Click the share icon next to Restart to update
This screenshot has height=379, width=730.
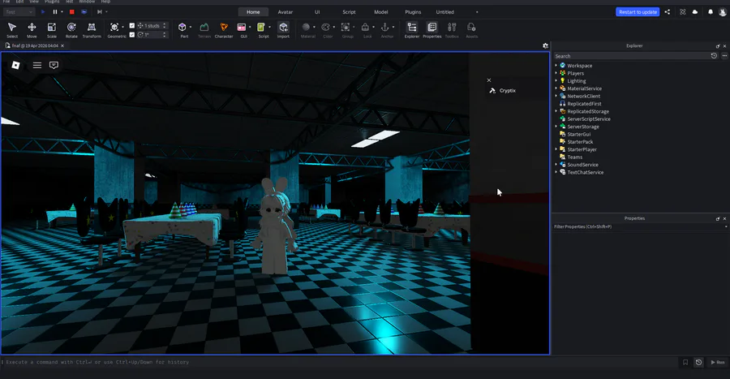tap(668, 12)
